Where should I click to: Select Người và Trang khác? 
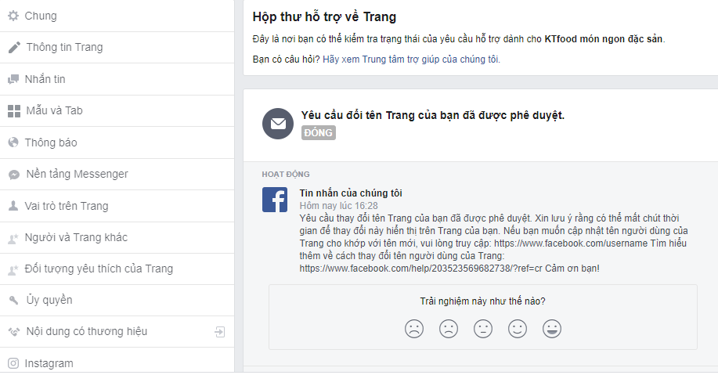[x=117, y=238]
